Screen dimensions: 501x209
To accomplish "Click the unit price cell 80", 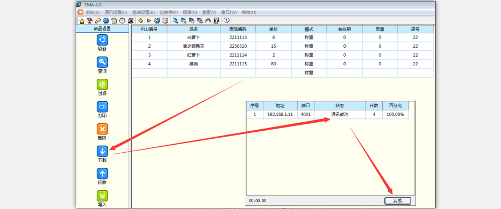I will [274, 64].
